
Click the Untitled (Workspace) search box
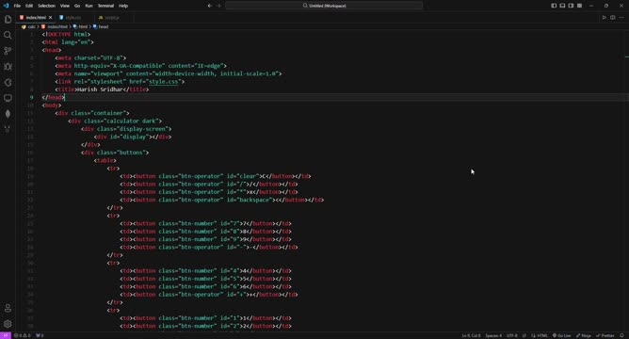(x=324, y=6)
